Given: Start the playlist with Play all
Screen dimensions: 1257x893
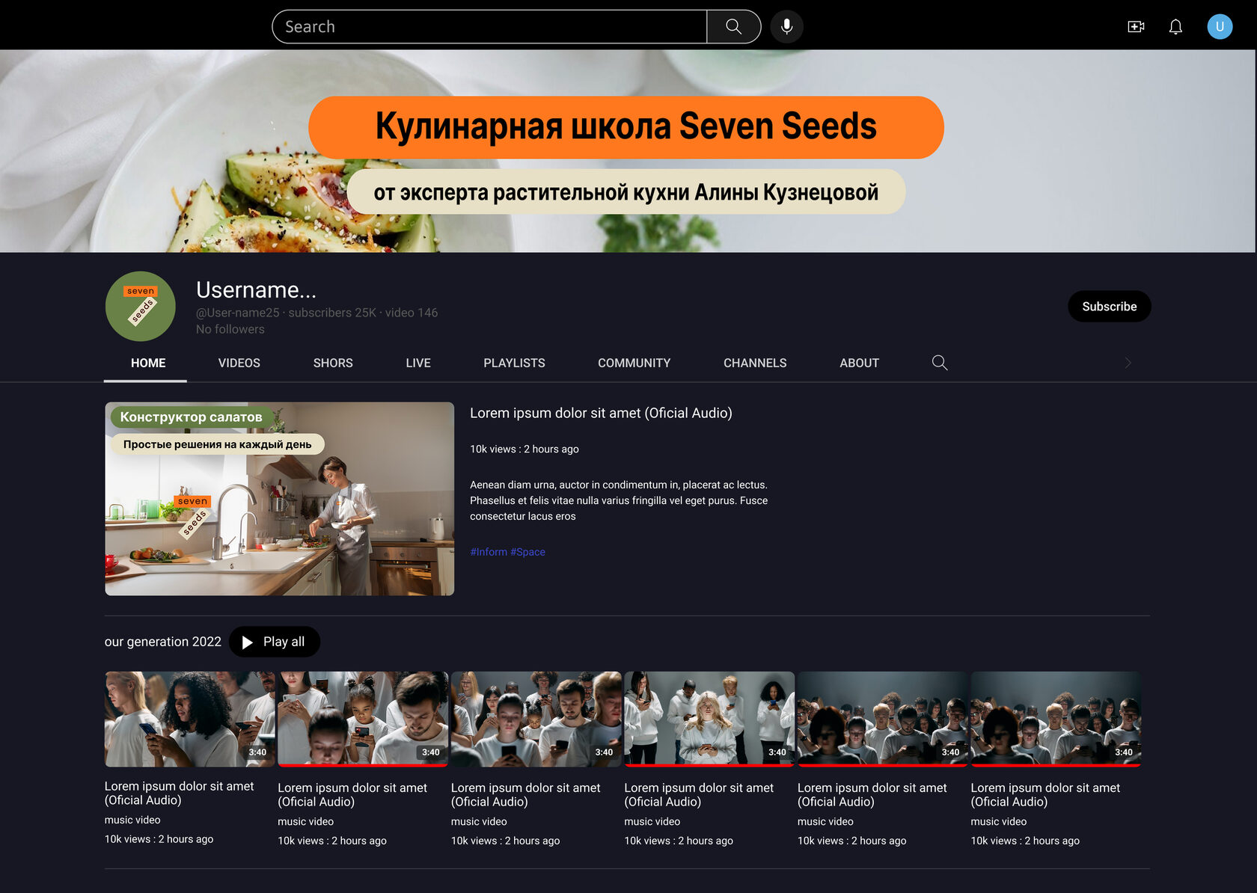Looking at the screenshot, I should click(x=275, y=642).
